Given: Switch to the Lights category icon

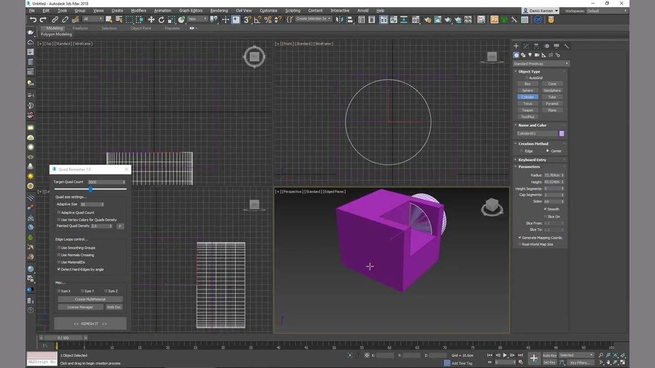Looking at the screenshot, I should pos(530,55).
